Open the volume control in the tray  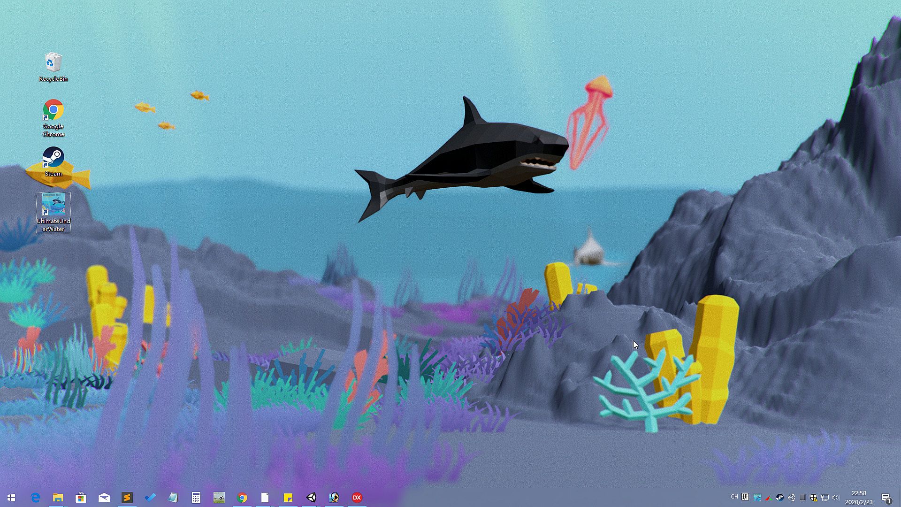pyautogui.click(x=836, y=498)
